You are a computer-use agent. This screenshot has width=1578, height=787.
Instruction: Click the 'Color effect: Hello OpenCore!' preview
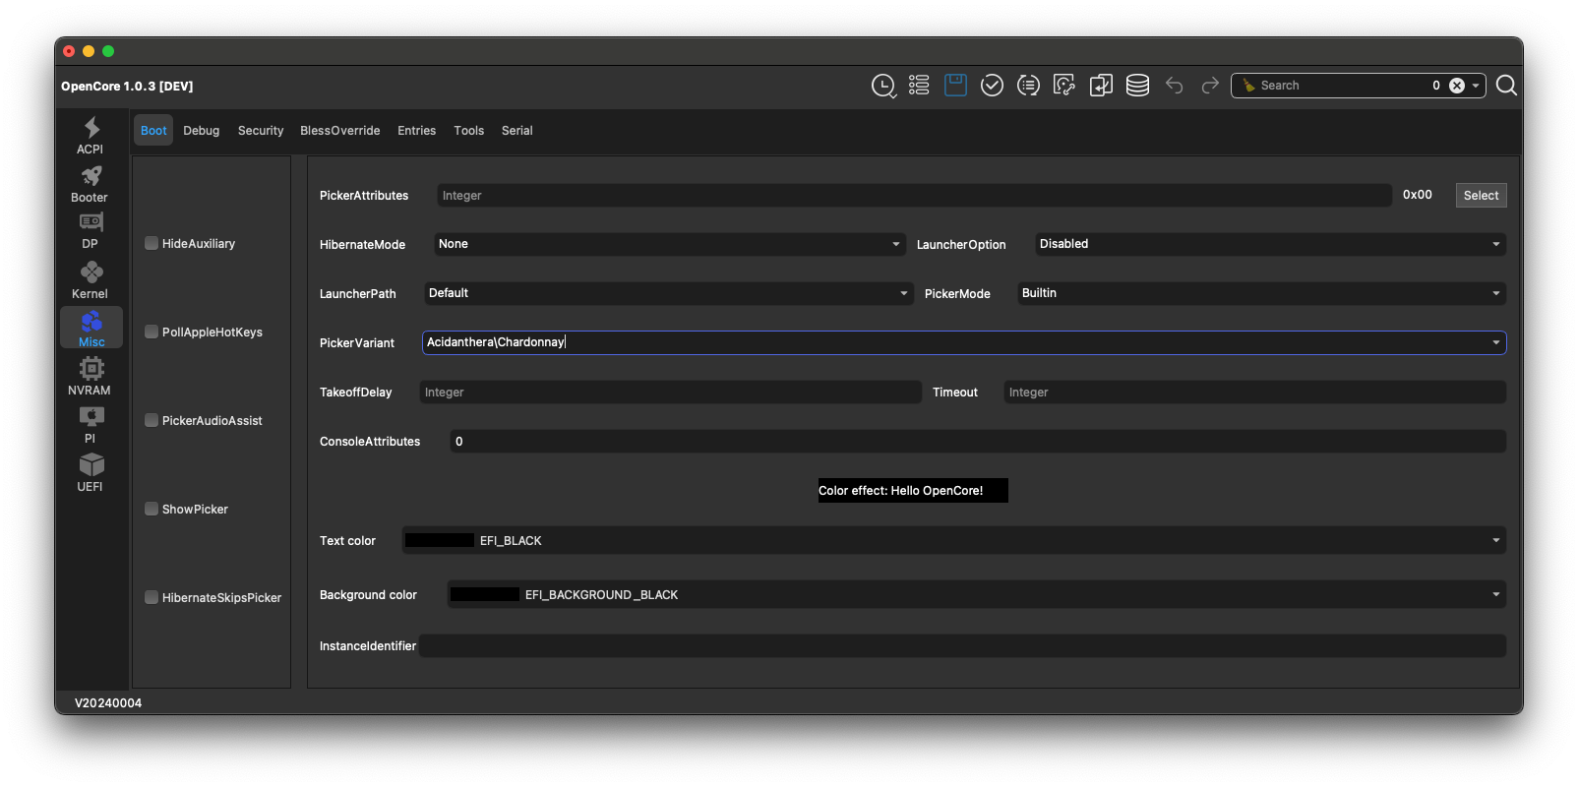click(913, 490)
